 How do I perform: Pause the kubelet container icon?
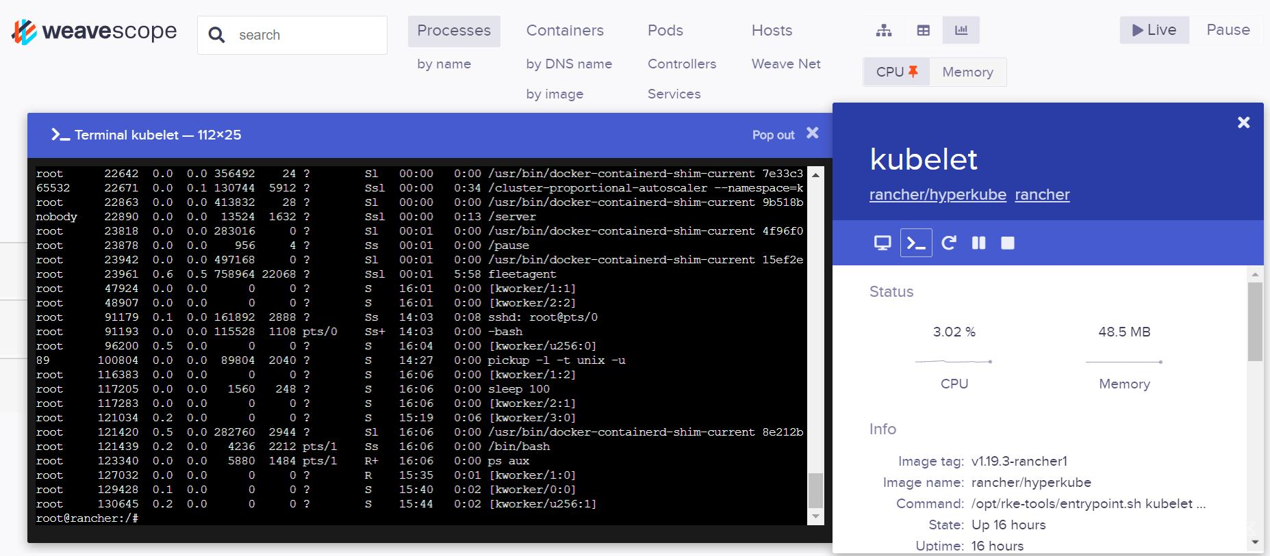click(x=978, y=243)
